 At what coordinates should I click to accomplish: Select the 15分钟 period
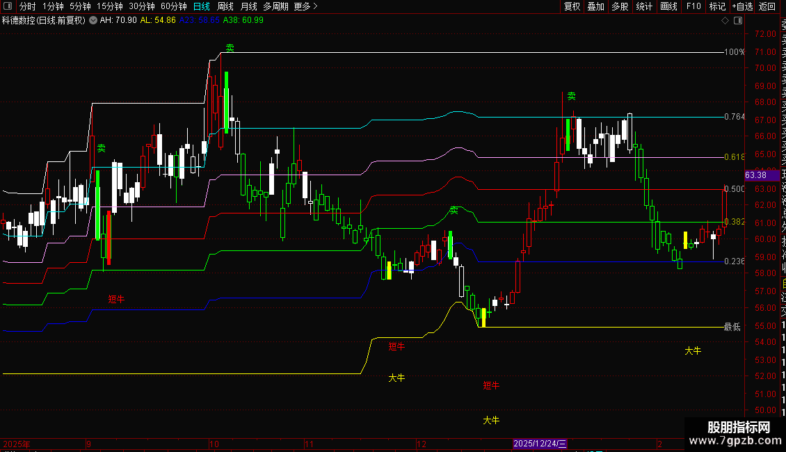110,6
